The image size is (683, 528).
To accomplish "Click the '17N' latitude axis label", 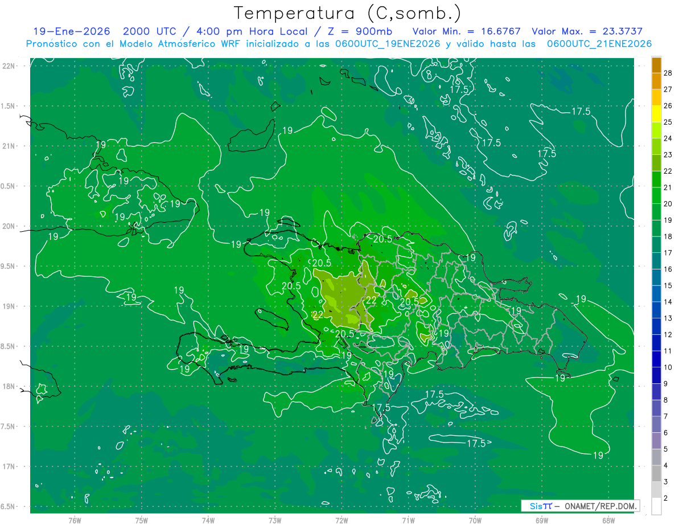I will point(9,467).
